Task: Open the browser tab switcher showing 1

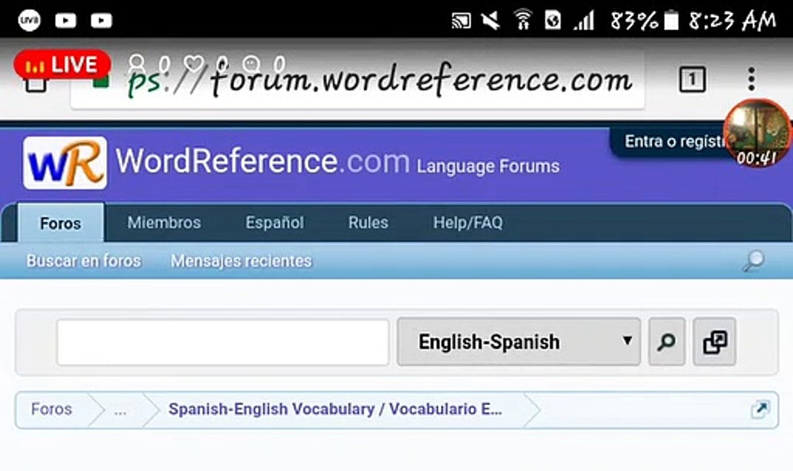Action: click(693, 80)
